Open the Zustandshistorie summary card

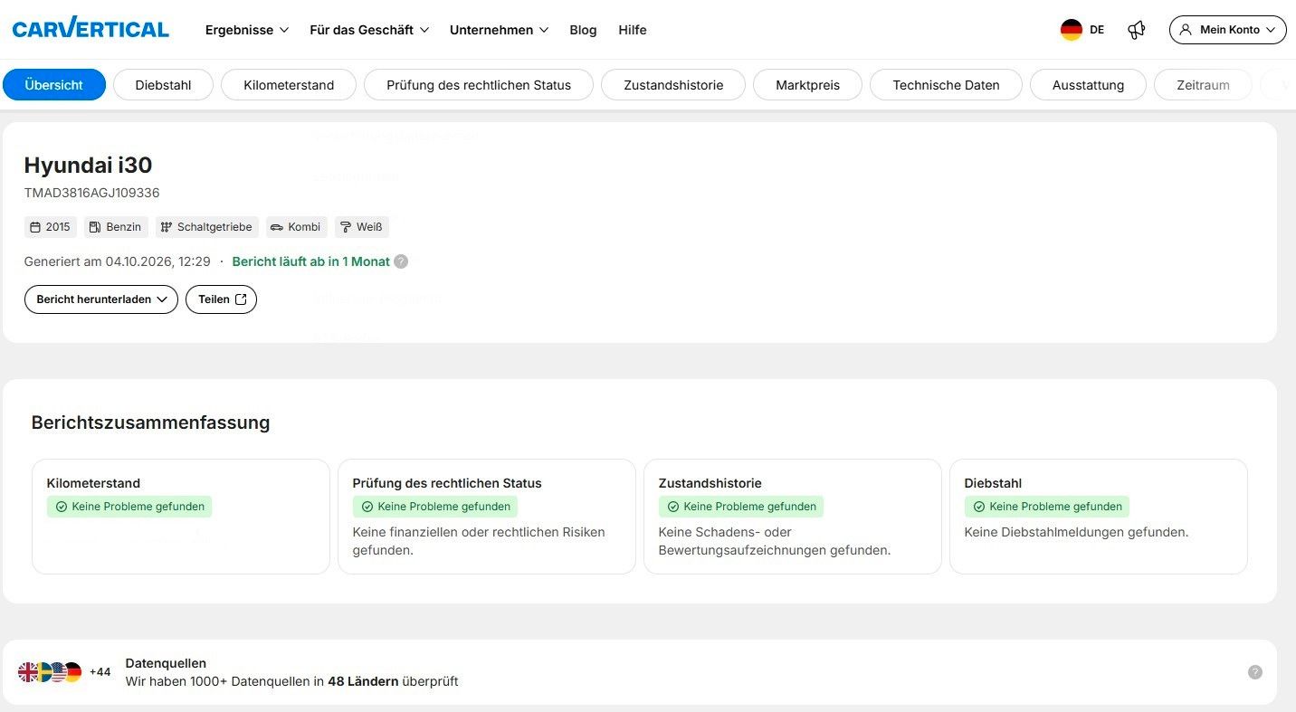coord(793,517)
